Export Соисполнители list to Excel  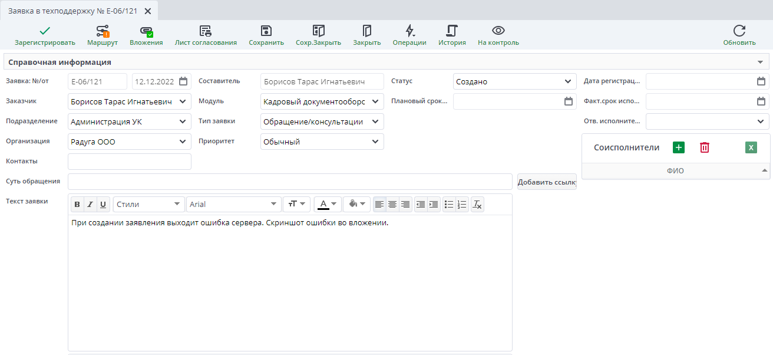click(x=751, y=147)
